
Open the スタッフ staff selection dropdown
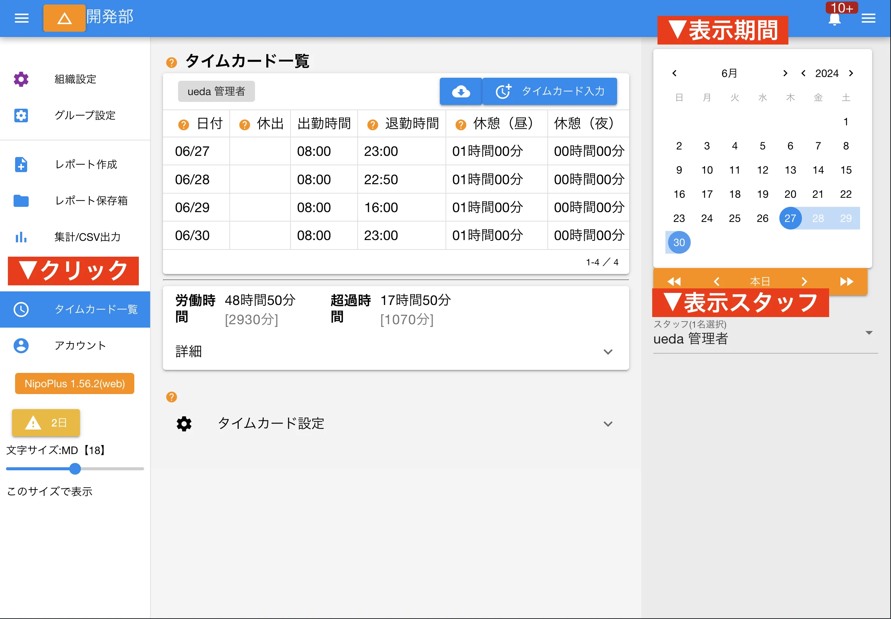coord(868,333)
